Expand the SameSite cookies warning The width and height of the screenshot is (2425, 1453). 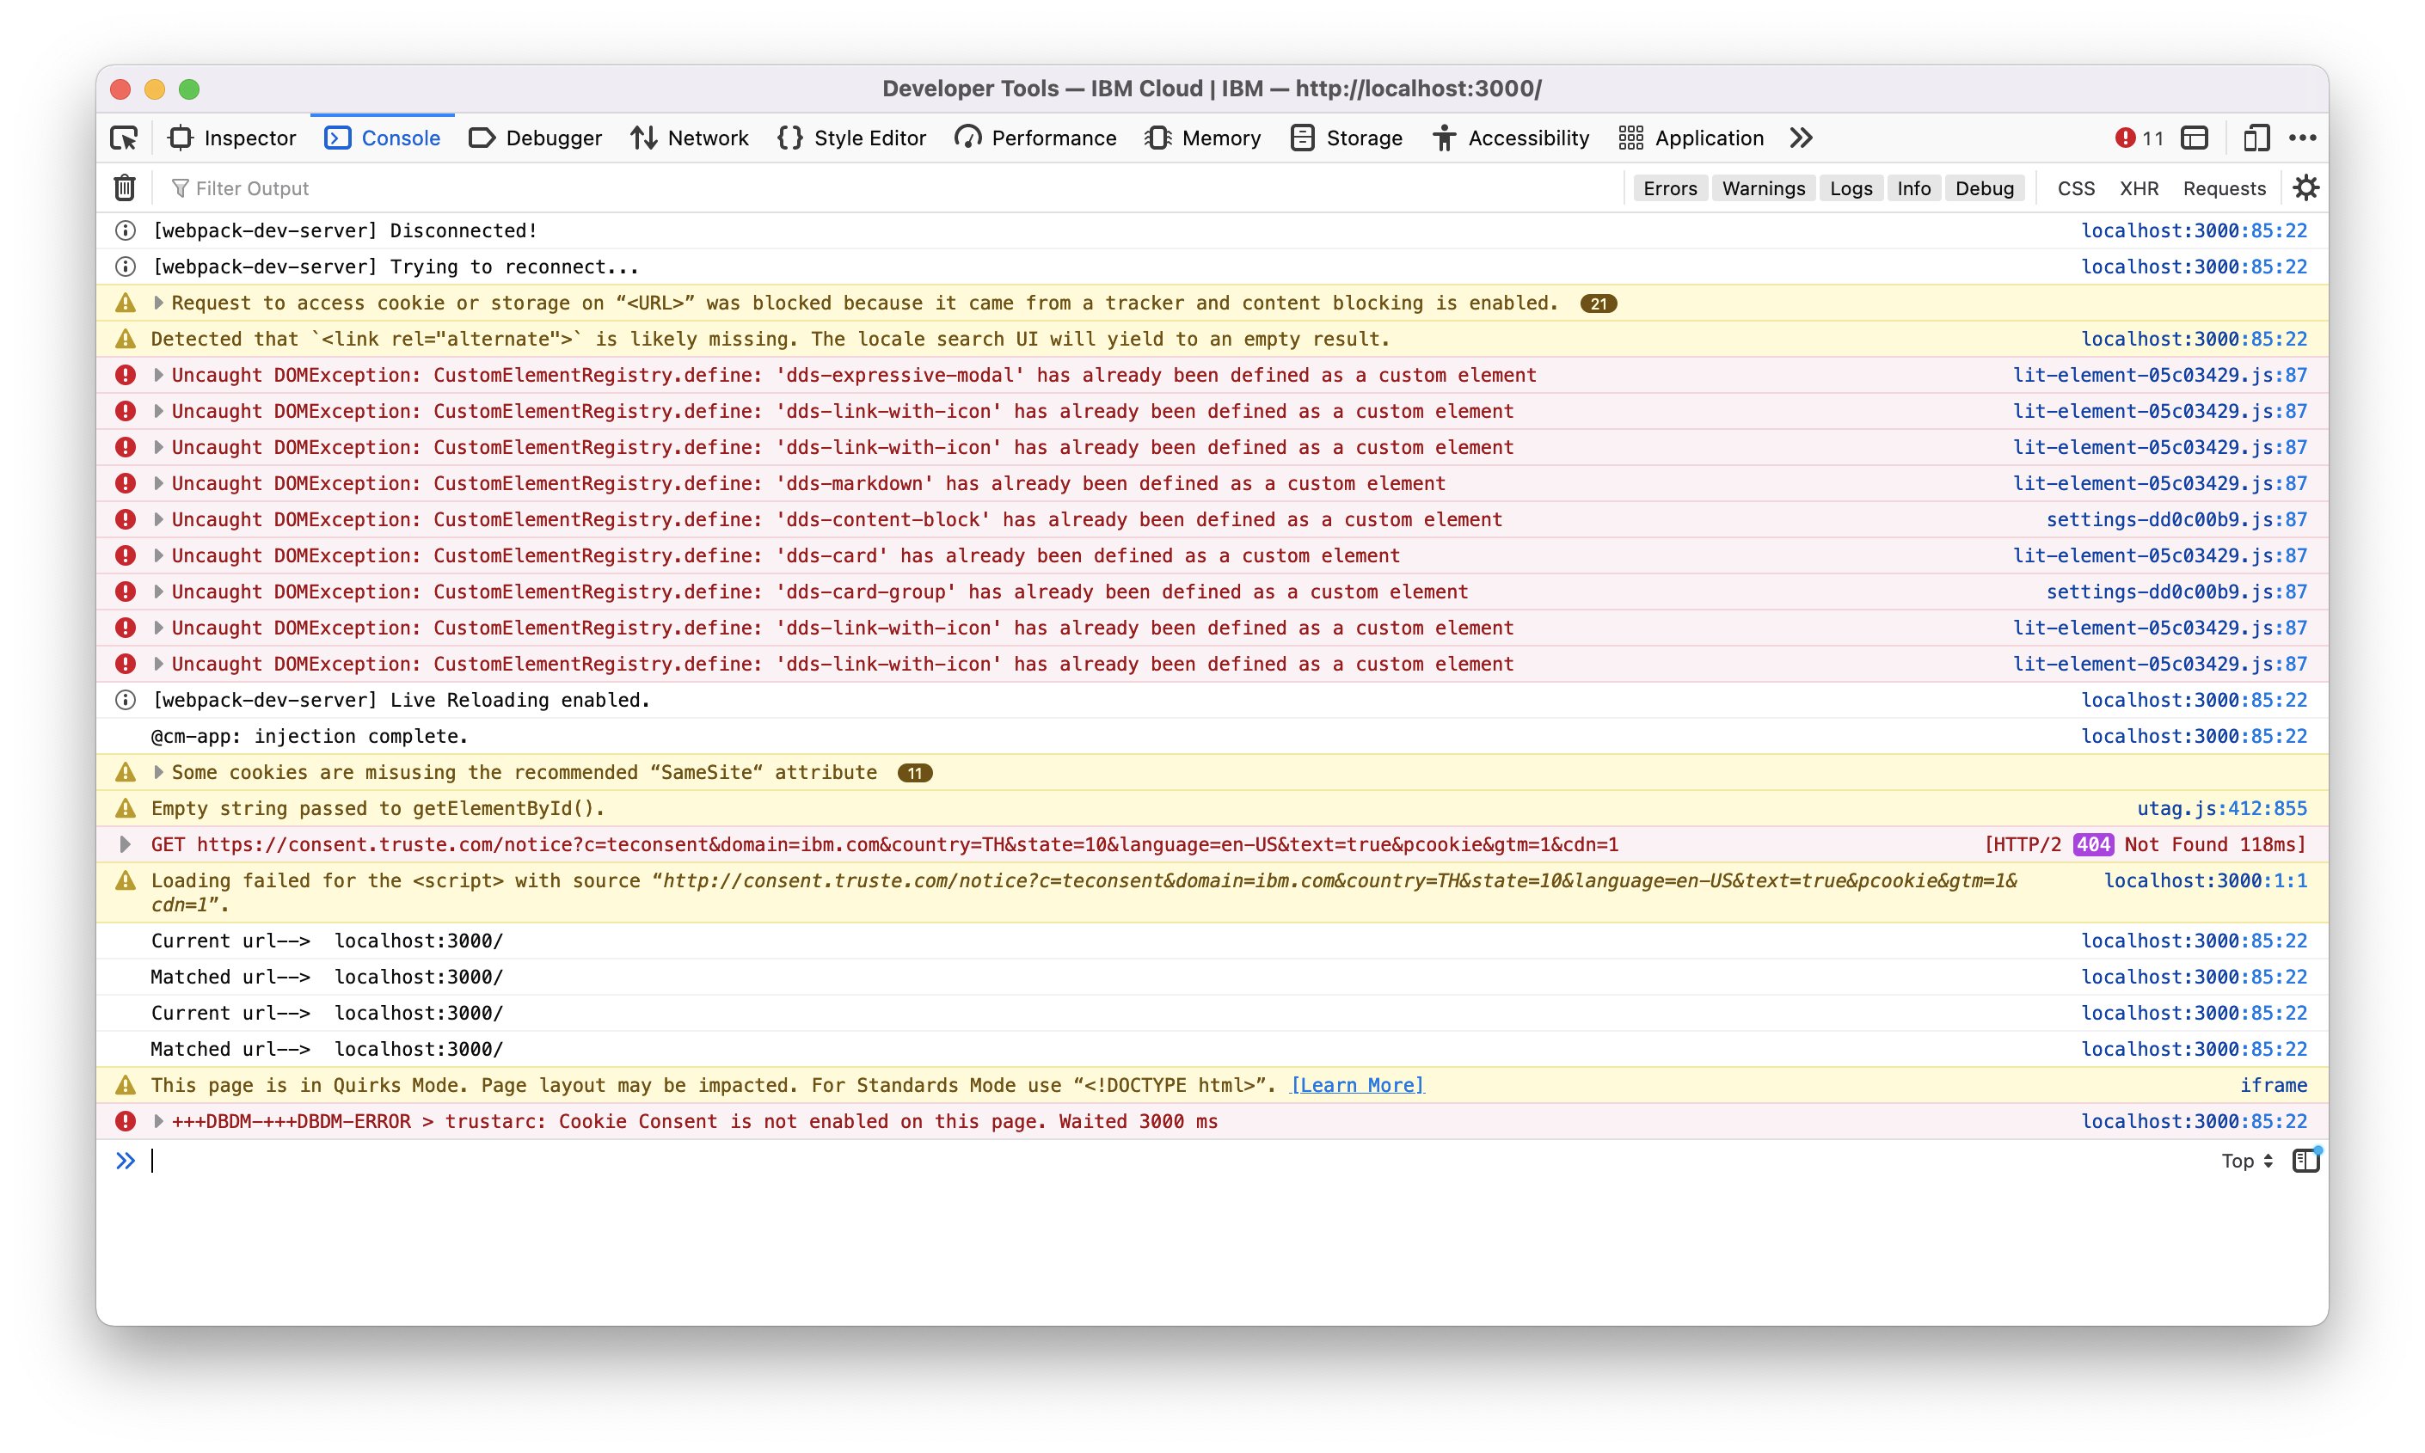(158, 771)
